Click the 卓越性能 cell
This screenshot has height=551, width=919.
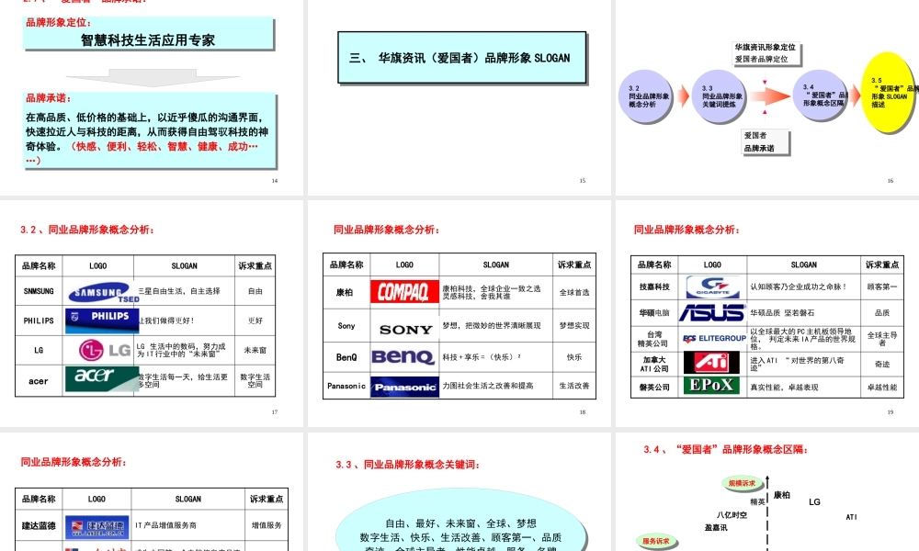pos(882,387)
